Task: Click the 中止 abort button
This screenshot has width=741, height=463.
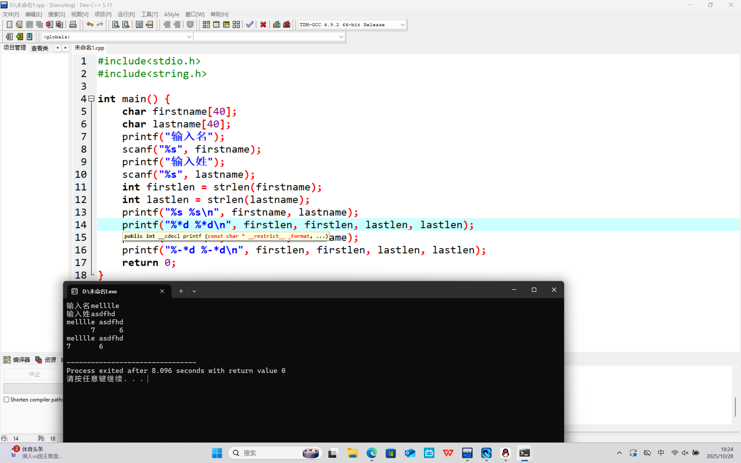Action: [34, 374]
